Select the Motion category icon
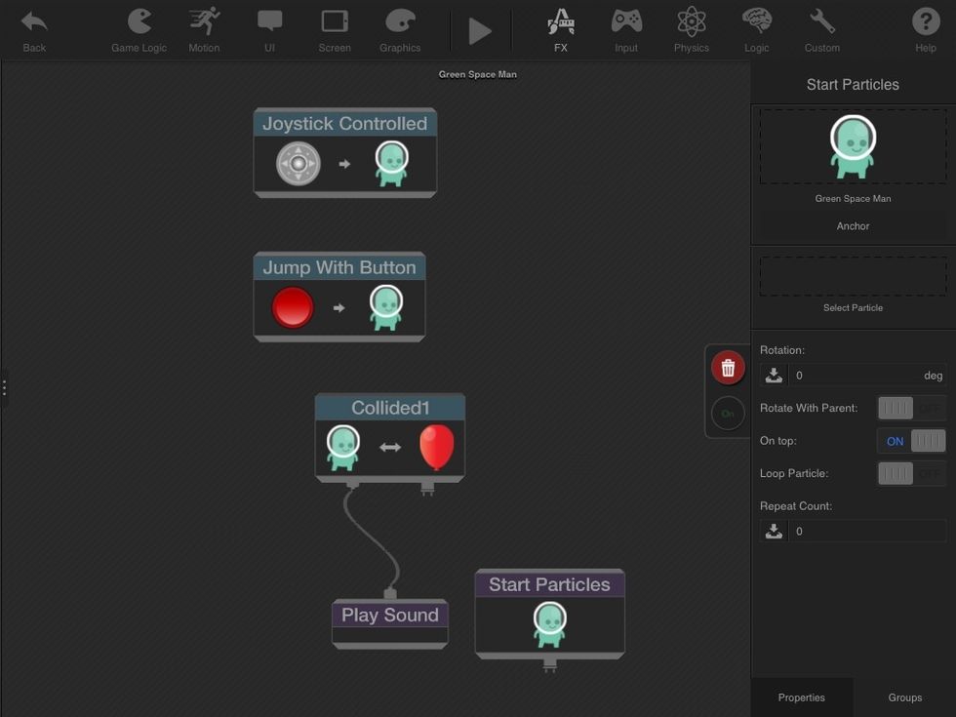This screenshot has width=956, height=717. pyautogui.click(x=204, y=26)
